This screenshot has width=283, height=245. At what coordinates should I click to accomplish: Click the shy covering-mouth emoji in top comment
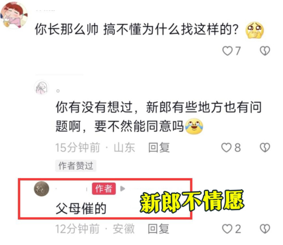[x=255, y=30]
